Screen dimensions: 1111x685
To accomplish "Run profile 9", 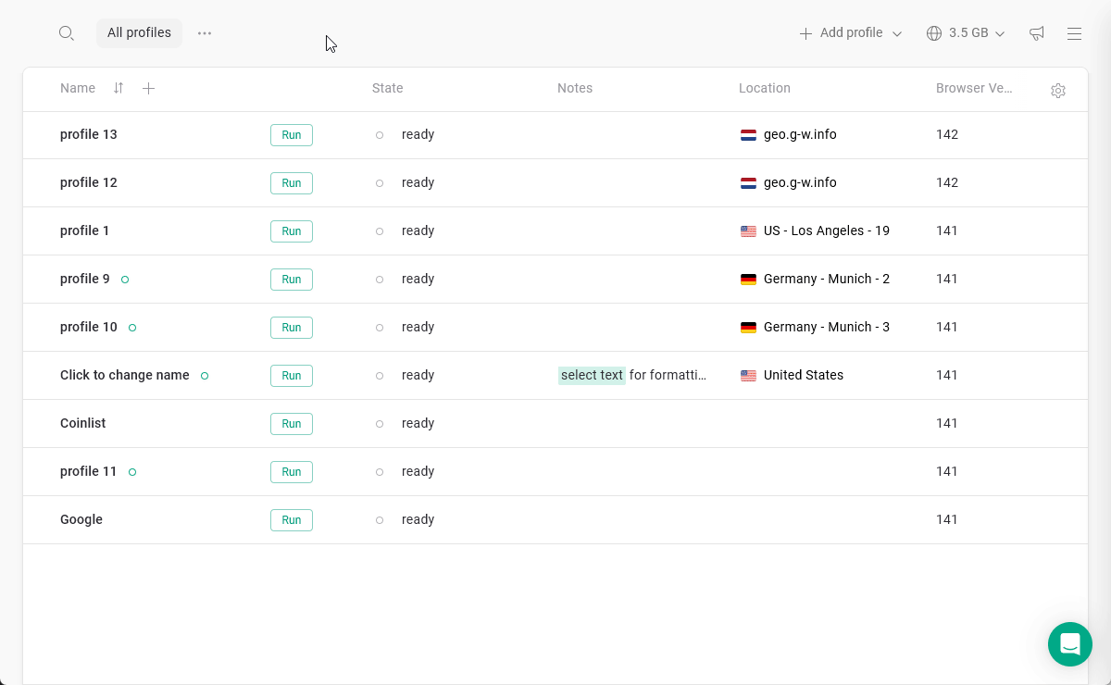I will [292, 280].
